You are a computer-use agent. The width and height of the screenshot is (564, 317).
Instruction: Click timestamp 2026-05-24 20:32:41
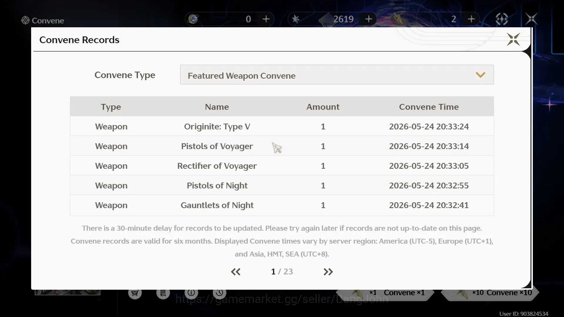(429, 205)
